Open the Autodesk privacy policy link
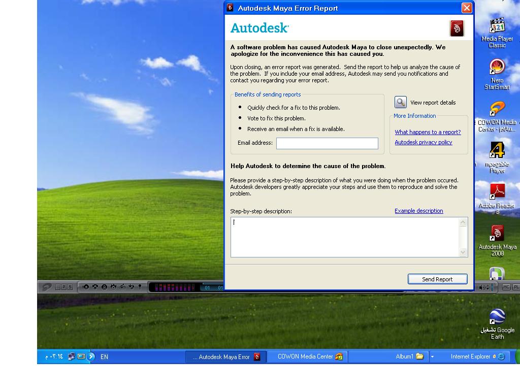 (x=423, y=142)
